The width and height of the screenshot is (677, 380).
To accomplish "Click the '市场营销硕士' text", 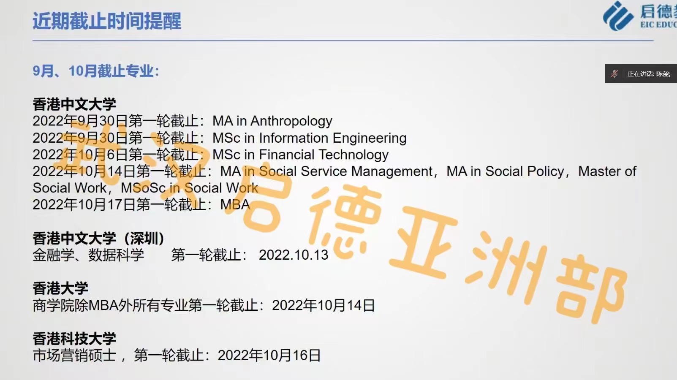I will 74,356.
